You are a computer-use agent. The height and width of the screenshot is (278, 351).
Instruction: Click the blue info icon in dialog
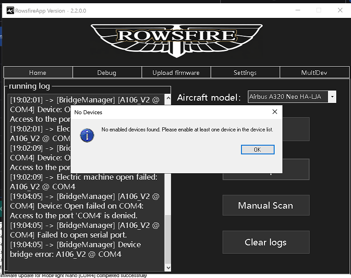[87, 135]
